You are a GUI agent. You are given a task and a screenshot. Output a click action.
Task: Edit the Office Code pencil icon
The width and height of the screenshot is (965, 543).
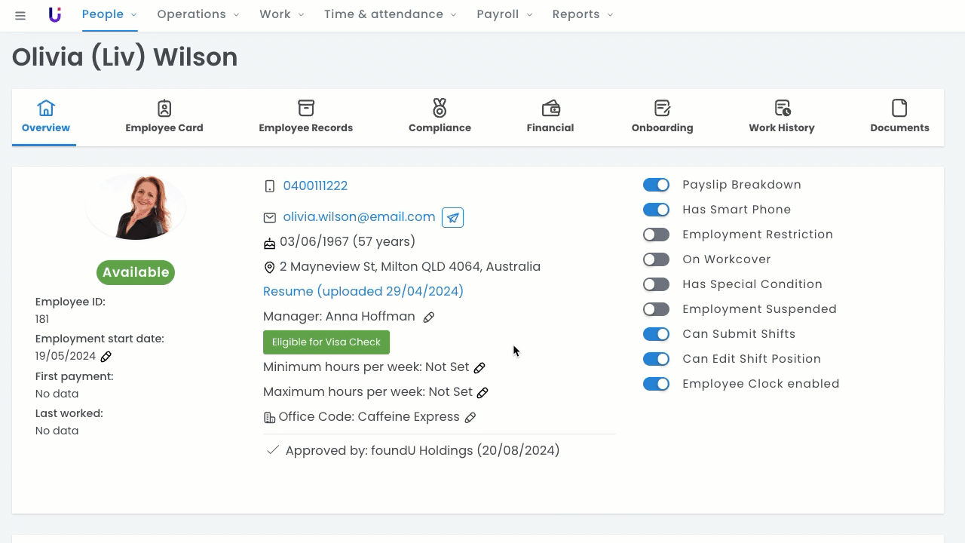point(470,418)
